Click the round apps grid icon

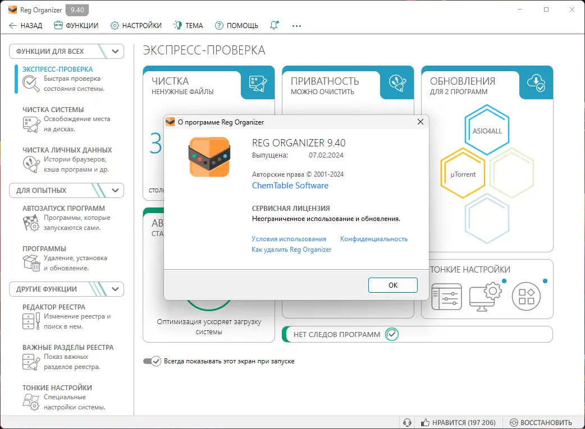coord(526,296)
